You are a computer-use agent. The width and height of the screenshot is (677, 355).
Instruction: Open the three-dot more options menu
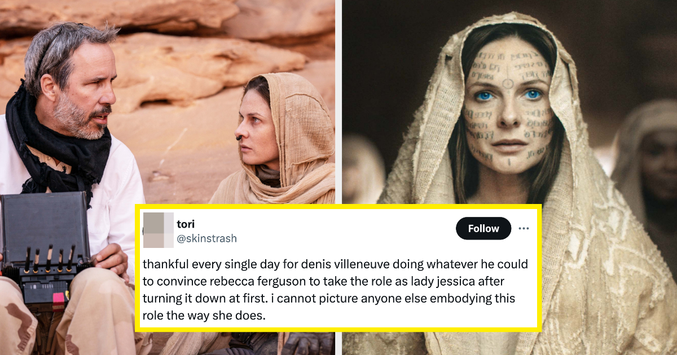pos(524,228)
